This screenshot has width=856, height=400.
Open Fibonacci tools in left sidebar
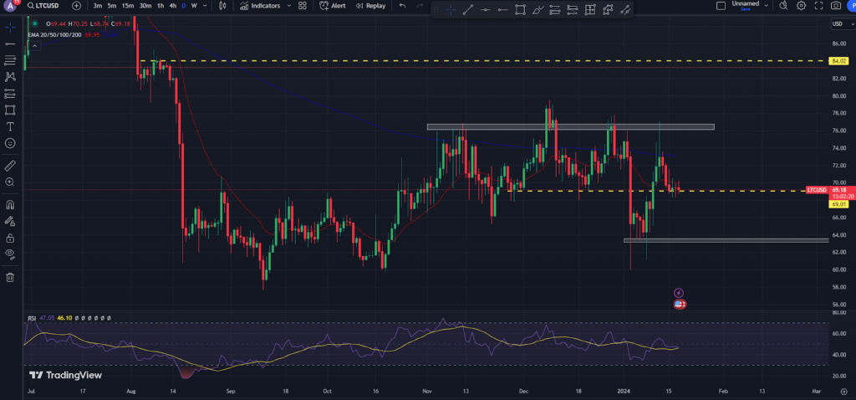(10, 60)
